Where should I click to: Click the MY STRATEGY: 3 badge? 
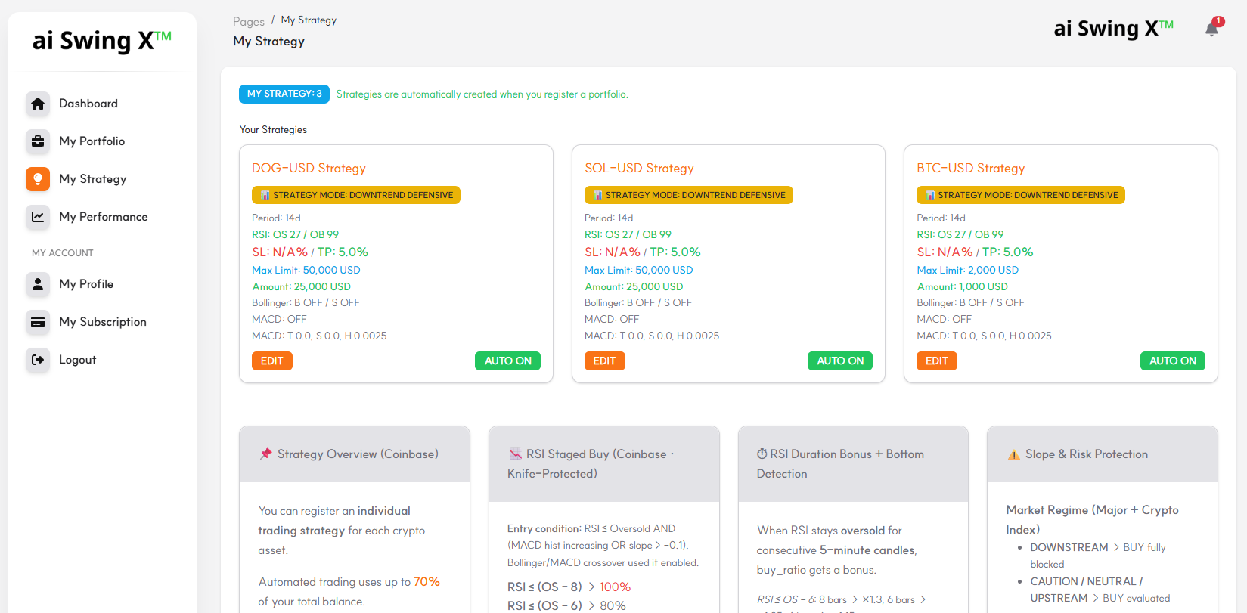pos(284,94)
